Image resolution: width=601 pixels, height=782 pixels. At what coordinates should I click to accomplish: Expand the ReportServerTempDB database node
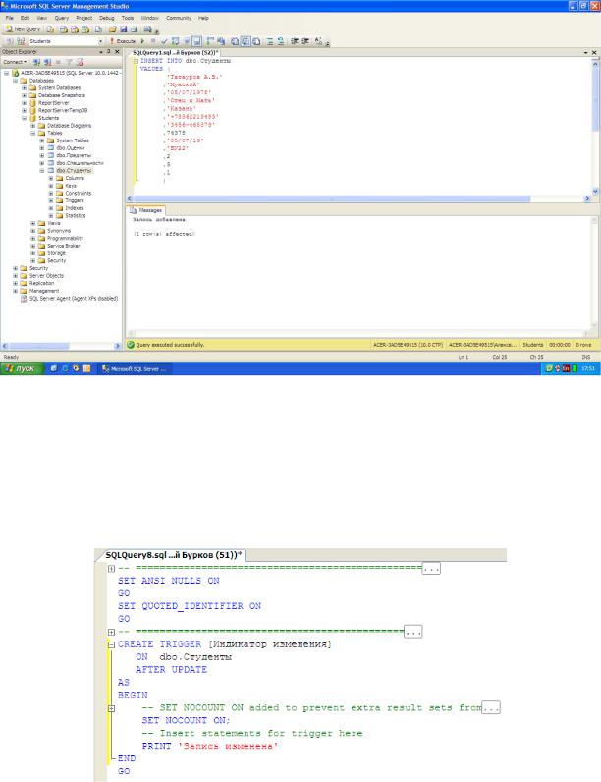[x=24, y=110]
